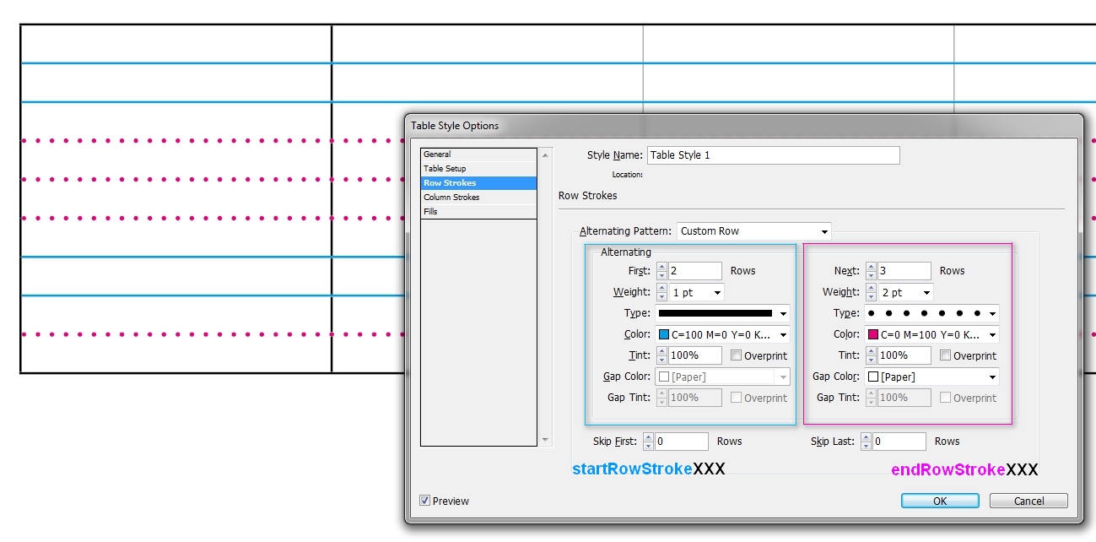Open the active [Paper] Gap Color dropdown
1096x542 pixels.
pyautogui.click(x=931, y=377)
